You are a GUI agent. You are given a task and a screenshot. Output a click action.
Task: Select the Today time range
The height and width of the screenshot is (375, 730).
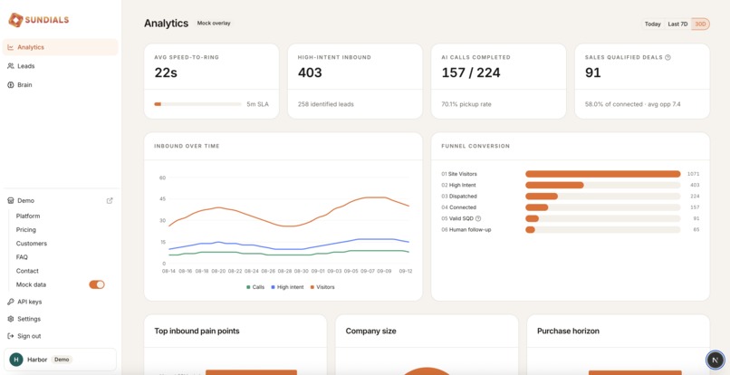click(x=653, y=24)
